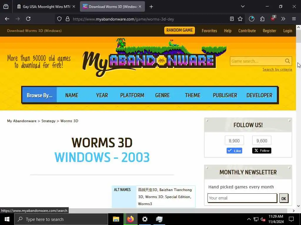Open Firefox View icon in tab bar

6,7
